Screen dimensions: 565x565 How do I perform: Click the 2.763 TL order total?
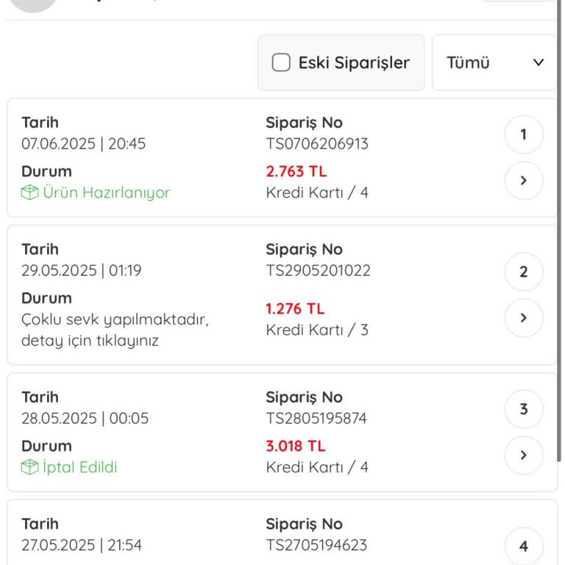(x=296, y=171)
